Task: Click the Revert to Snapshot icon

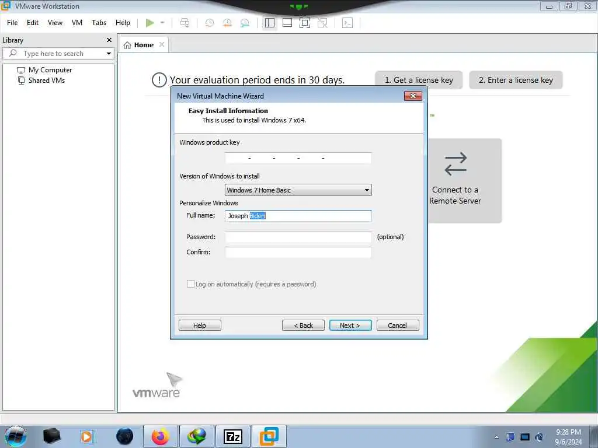Action: tap(227, 23)
